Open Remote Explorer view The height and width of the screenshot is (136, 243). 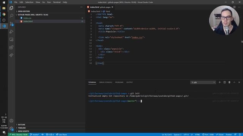click(x=11, y=39)
